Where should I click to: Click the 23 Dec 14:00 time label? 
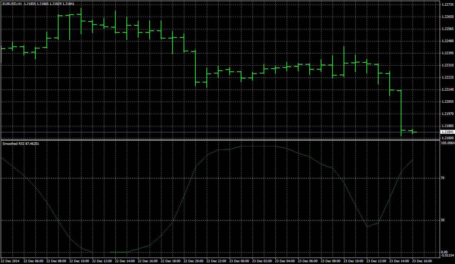[x=399, y=261]
